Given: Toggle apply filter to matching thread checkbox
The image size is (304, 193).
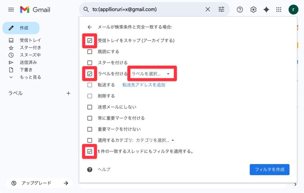Looking at the screenshot, I should click(x=90, y=152).
